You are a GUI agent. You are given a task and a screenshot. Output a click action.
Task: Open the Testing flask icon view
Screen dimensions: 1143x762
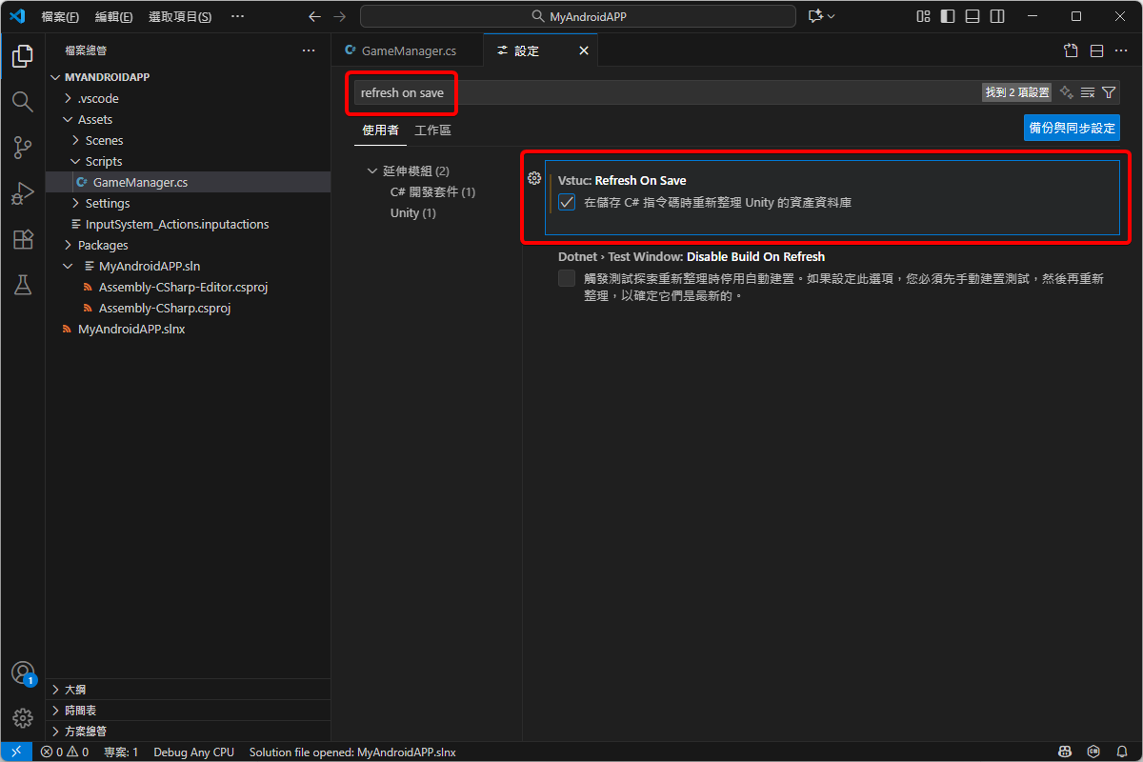coord(22,285)
